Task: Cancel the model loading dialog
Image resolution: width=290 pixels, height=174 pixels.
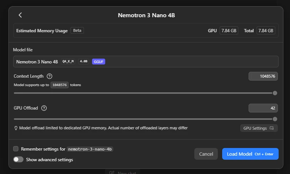Action: [x=206, y=154]
